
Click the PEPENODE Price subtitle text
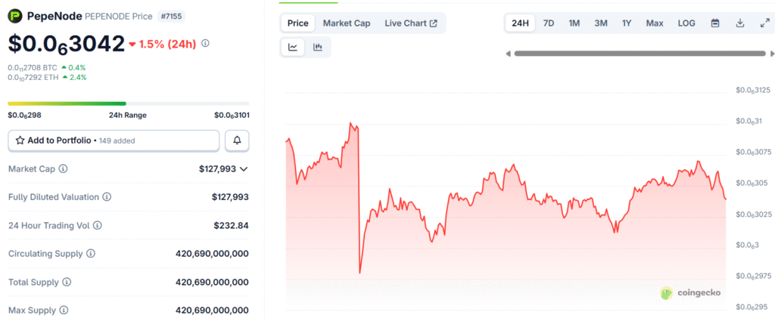click(119, 17)
